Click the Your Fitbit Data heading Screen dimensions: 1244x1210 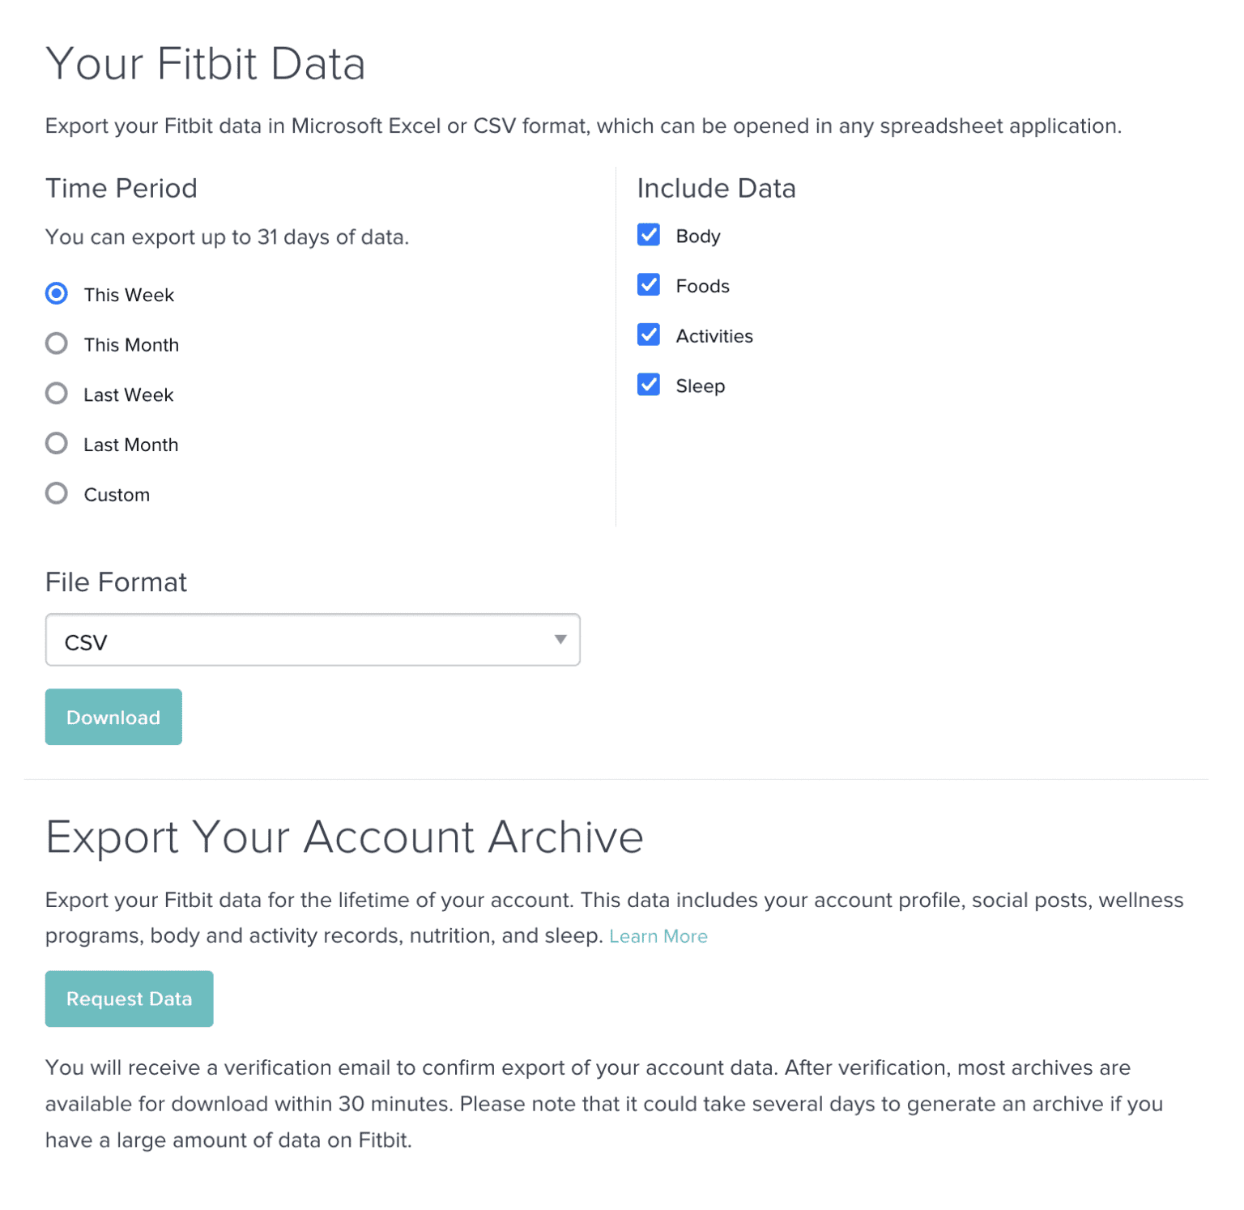[206, 63]
